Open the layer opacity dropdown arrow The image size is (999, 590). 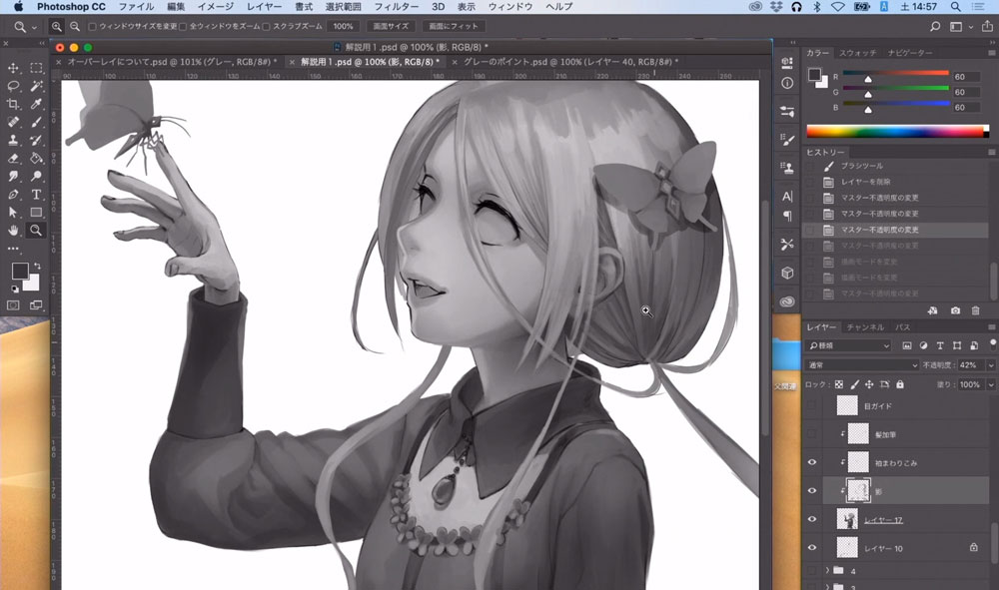pyautogui.click(x=990, y=365)
